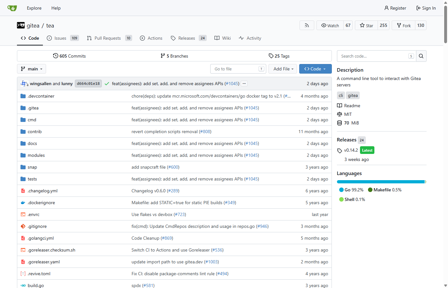
Task: Click the repository avatar icon next to gitea
Action: (21, 25)
